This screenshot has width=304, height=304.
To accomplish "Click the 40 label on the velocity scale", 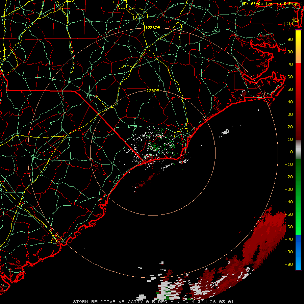I will (290, 102).
